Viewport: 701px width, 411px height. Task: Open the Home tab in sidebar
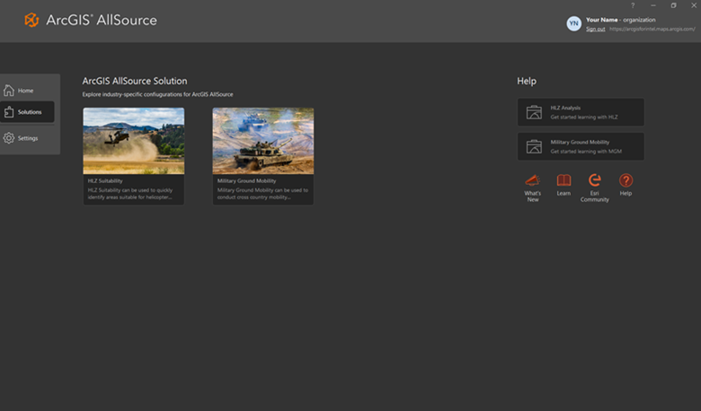[x=28, y=90]
